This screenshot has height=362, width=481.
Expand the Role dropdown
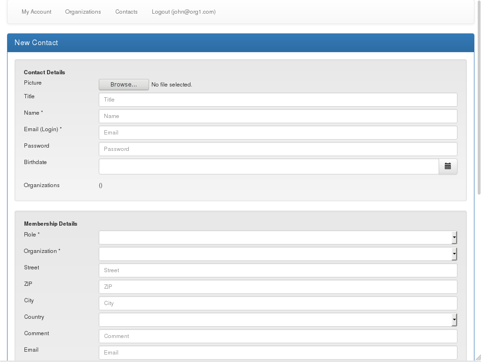(x=278, y=237)
